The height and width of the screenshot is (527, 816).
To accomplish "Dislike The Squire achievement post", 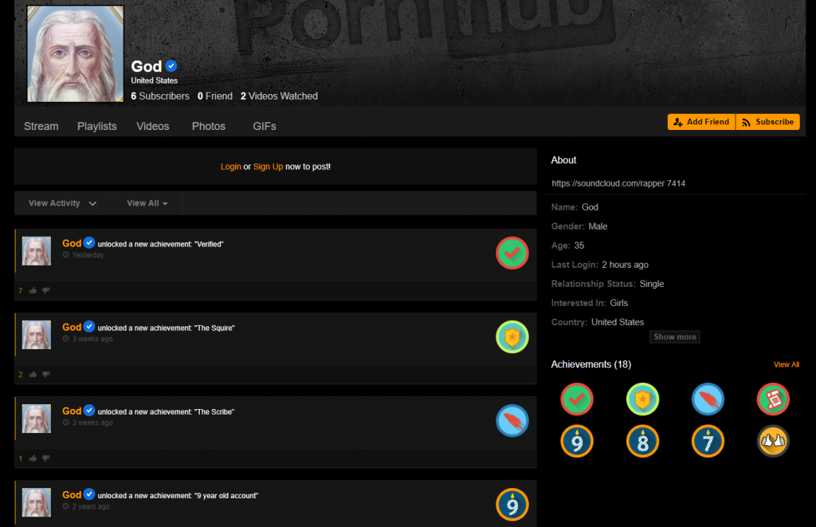I will 45,375.
